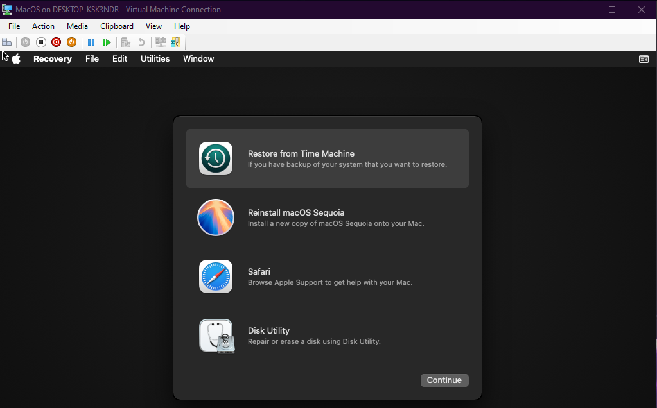Screen dimensions: 657x408
Task: Open the macOS Window menu
Action: (x=198, y=59)
